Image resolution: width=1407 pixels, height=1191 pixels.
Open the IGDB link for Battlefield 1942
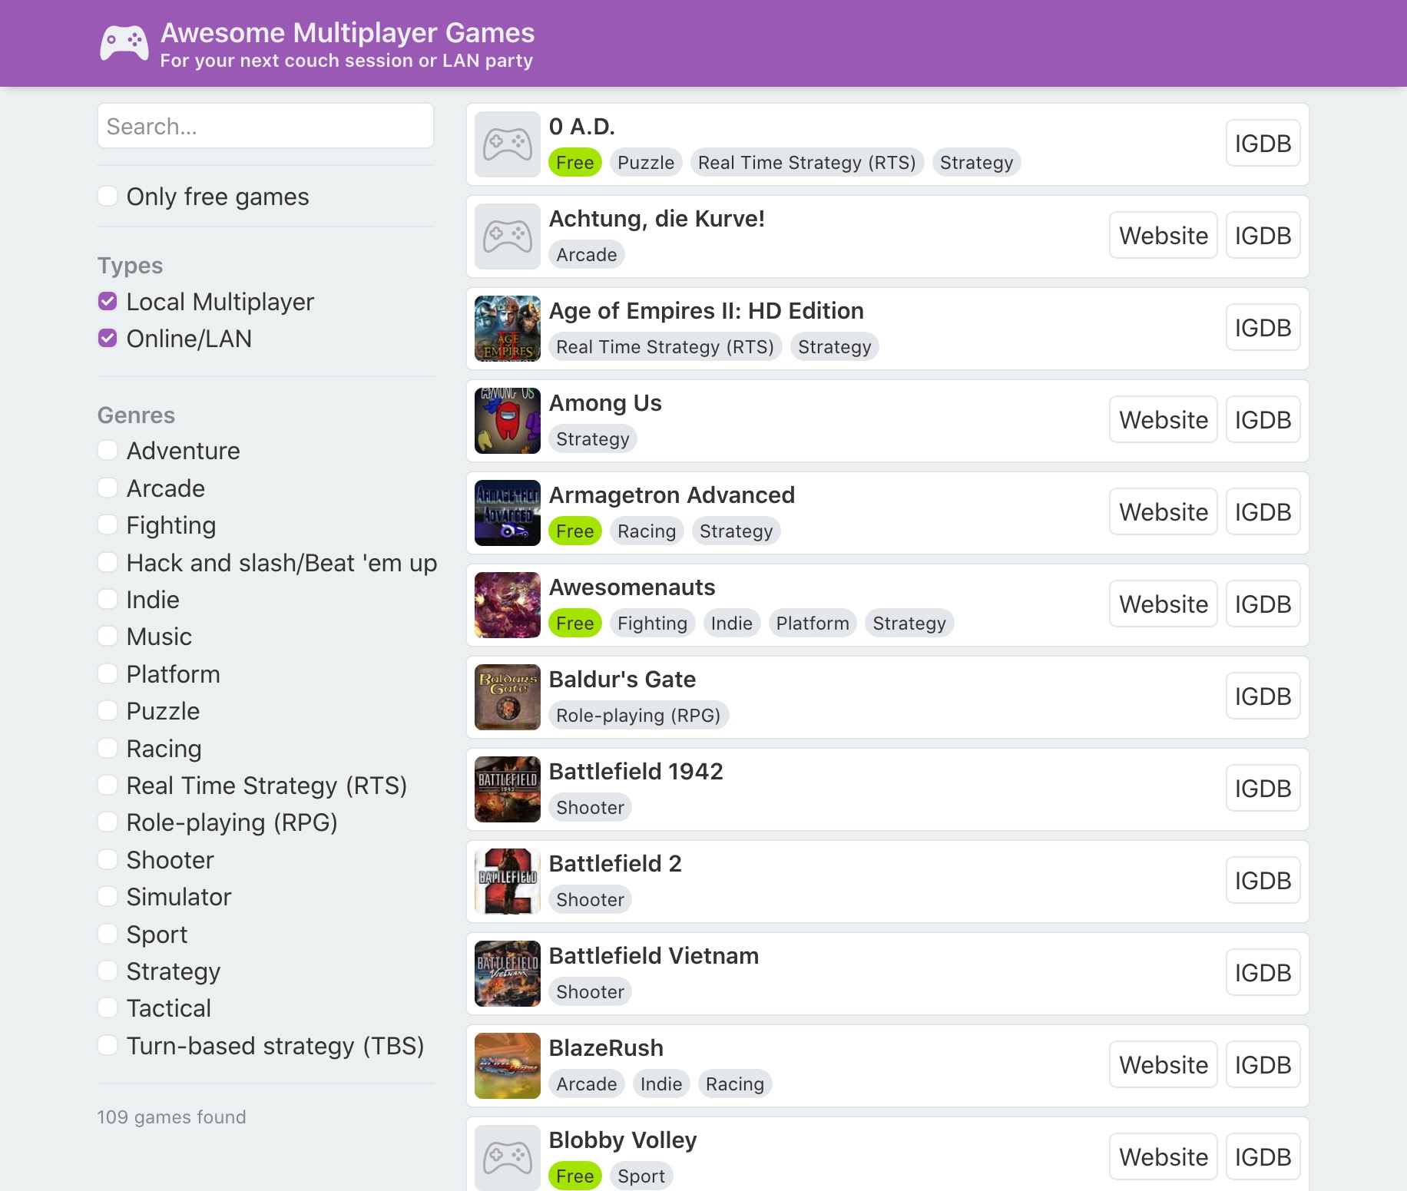pos(1263,788)
